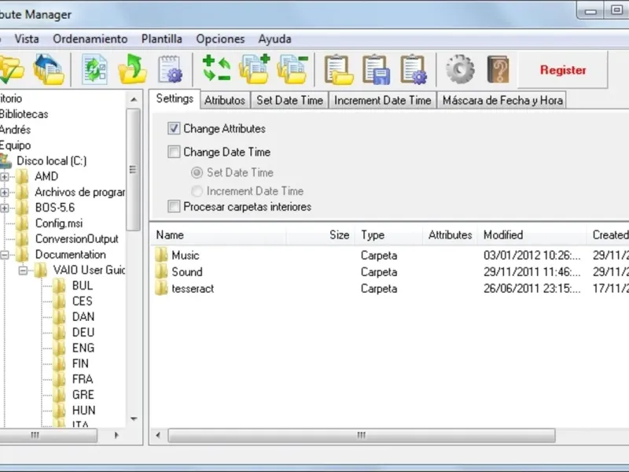Click the blue-arrow folder stack toolbar icon
Screen dimensions: 629x472
pyautogui.click(x=49, y=70)
